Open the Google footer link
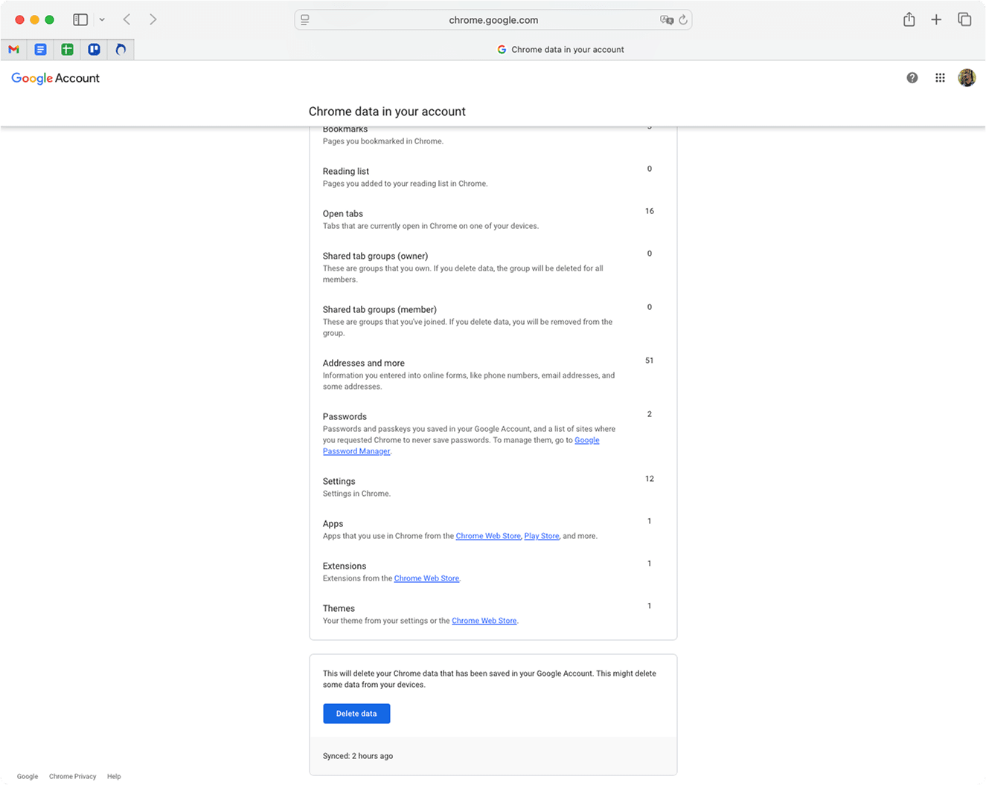Screen dimensions: 986x785 coord(28,777)
